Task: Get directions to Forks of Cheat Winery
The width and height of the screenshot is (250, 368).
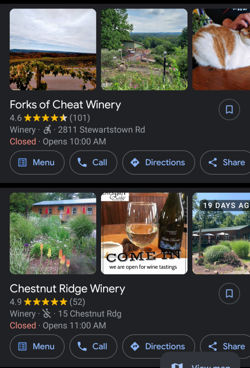Action: pyautogui.click(x=158, y=162)
